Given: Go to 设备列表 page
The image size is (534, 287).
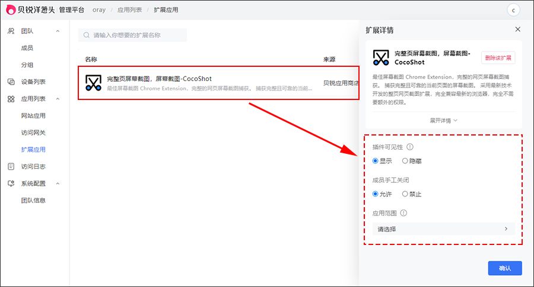Looking at the screenshot, I should 33,82.
